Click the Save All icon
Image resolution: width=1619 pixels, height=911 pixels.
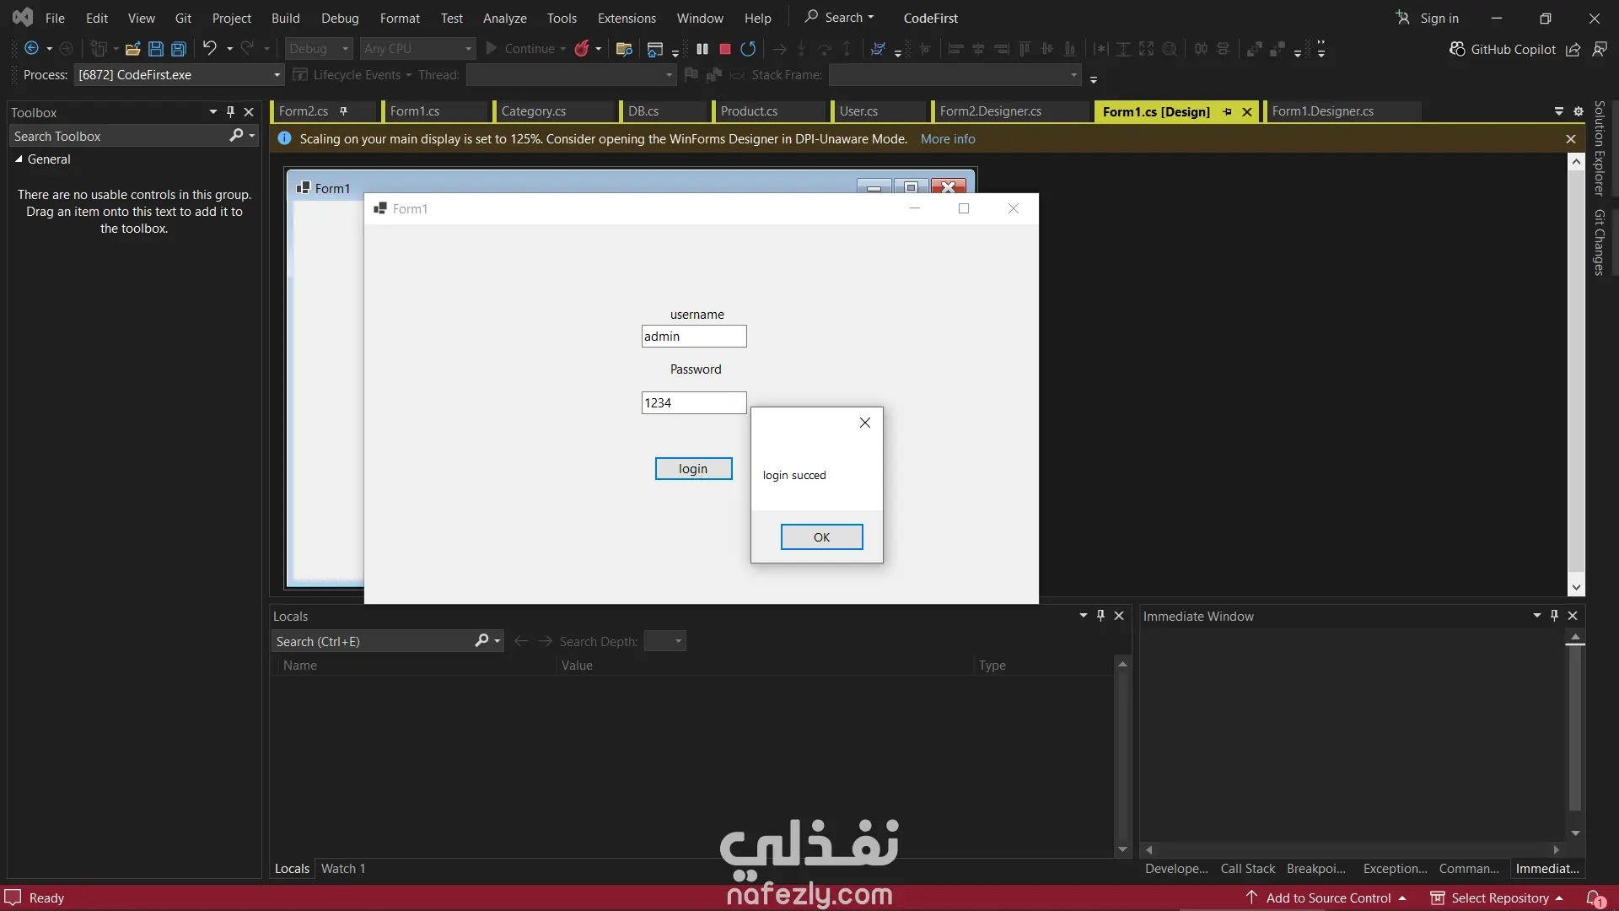click(179, 49)
